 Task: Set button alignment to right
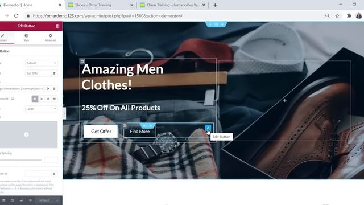[48, 99]
